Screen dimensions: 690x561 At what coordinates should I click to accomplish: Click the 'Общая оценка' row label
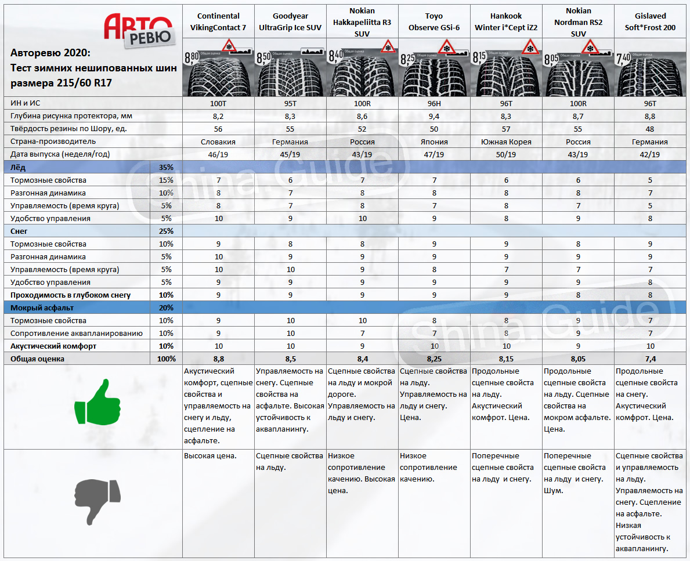click(37, 359)
